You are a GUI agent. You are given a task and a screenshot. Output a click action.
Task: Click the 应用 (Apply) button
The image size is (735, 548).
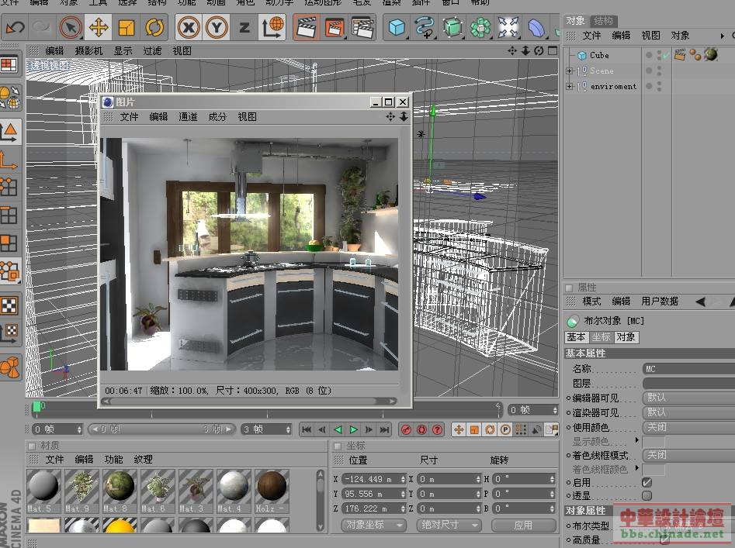pyautogui.click(x=523, y=525)
